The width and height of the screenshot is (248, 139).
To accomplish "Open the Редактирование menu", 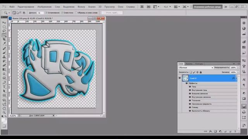I will [26, 7].
